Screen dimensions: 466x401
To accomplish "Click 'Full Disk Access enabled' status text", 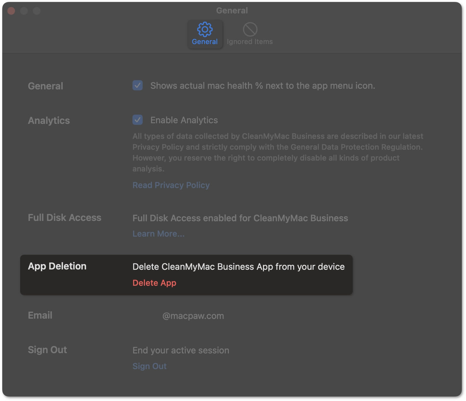I will click(x=240, y=218).
